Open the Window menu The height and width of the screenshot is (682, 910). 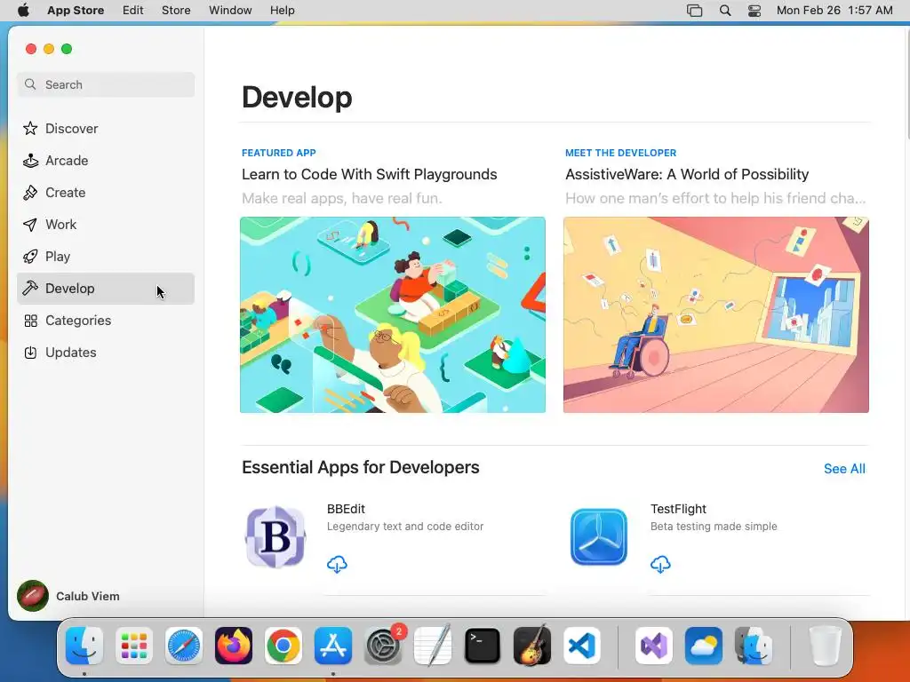click(x=230, y=11)
